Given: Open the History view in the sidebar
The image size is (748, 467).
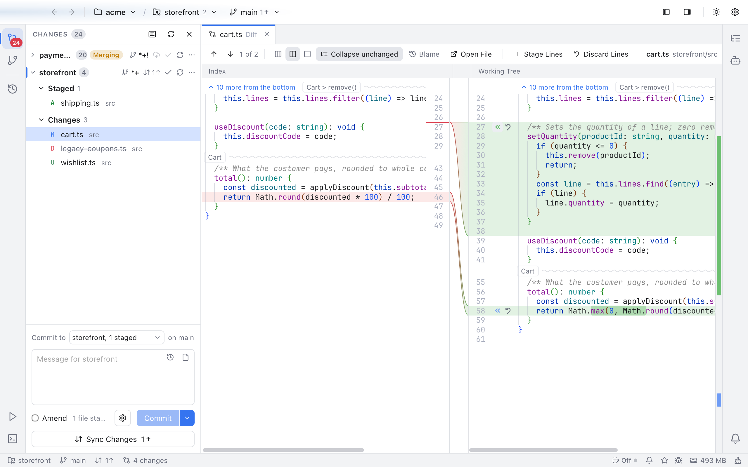Looking at the screenshot, I should 13,89.
